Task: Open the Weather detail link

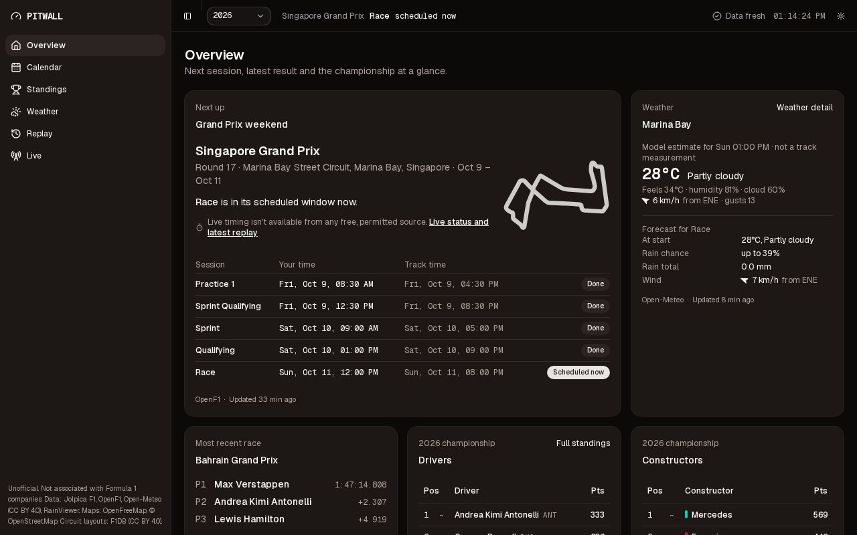Action: 805,108
